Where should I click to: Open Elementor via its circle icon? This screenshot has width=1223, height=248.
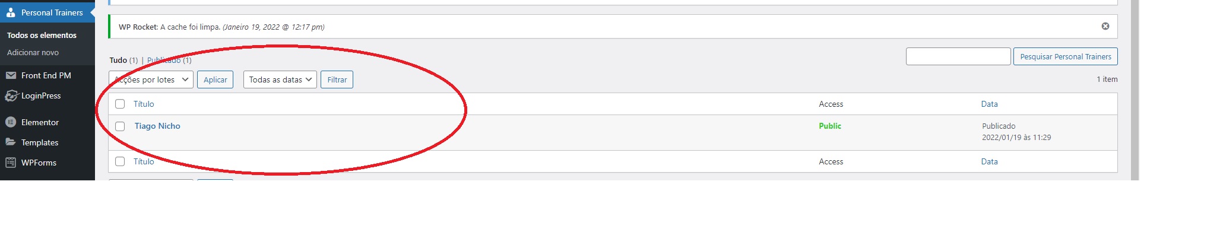11,122
